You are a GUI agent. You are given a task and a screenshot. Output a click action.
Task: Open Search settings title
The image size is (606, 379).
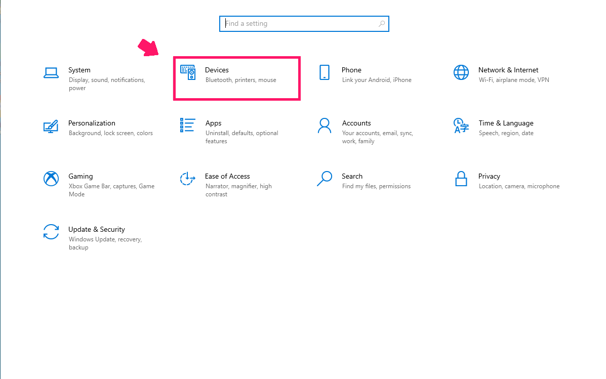click(352, 176)
